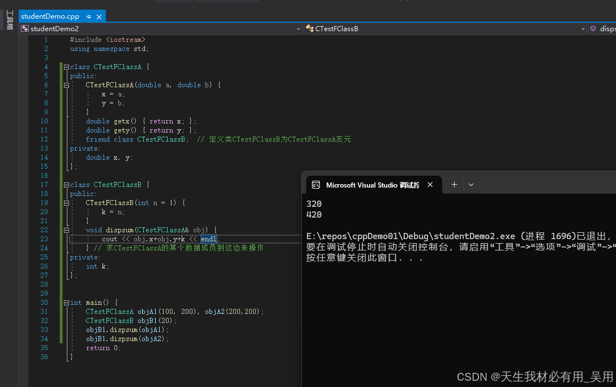Click 'x = a;' on line 7
The width and height of the screenshot is (616, 387).
tap(113, 94)
